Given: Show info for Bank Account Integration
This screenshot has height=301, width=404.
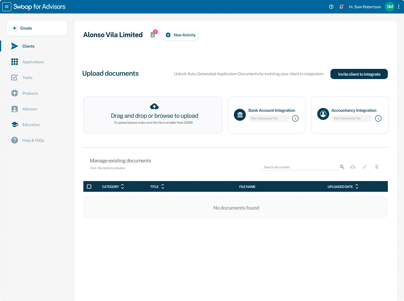Looking at the screenshot, I should click(296, 119).
